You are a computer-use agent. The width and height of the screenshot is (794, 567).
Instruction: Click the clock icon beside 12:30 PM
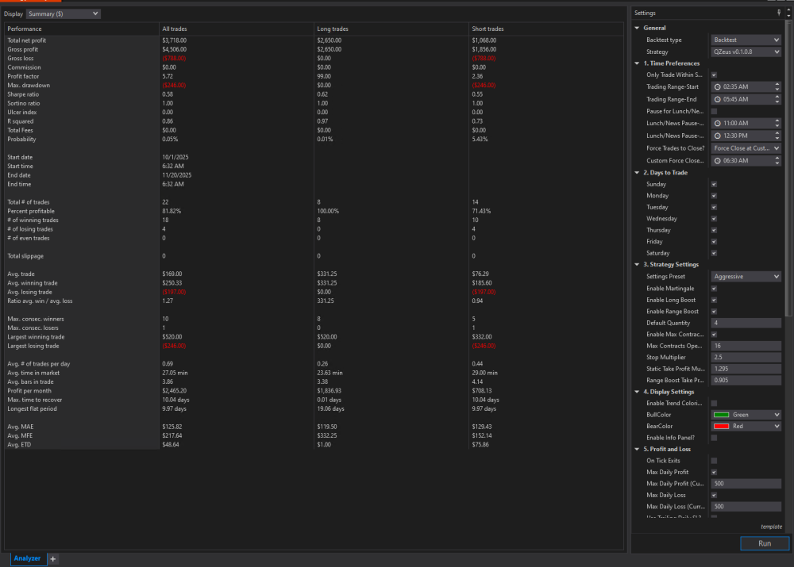[718, 136]
